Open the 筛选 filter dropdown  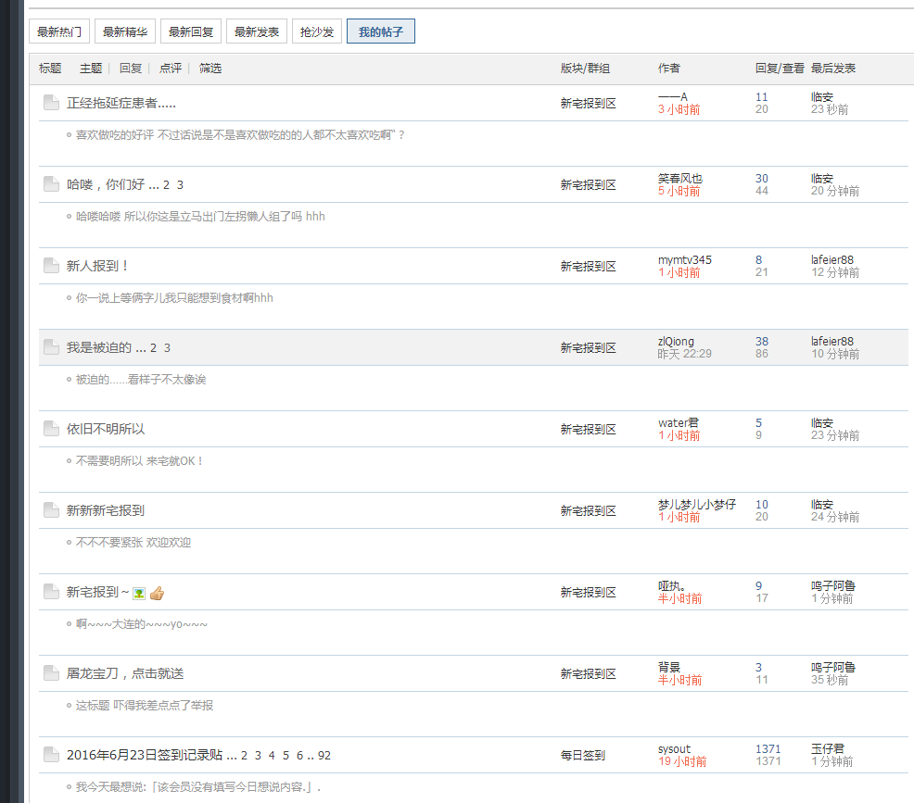pos(210,69)
